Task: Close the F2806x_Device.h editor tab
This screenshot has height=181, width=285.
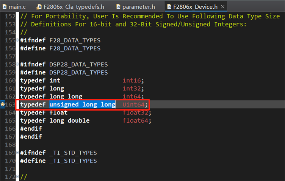Action: (222, 7)
